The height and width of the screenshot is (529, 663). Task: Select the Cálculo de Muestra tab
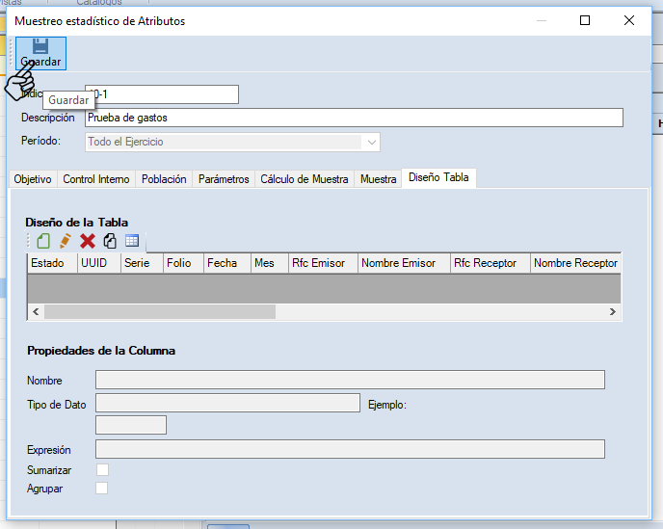[x=305, y=179]
